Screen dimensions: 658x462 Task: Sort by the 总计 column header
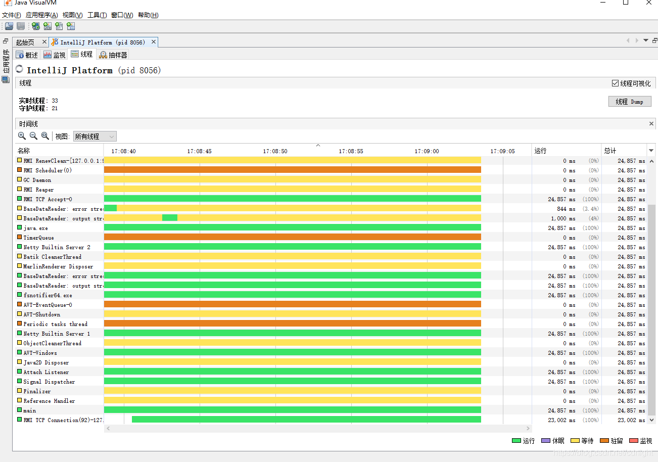tap(624, 151)
